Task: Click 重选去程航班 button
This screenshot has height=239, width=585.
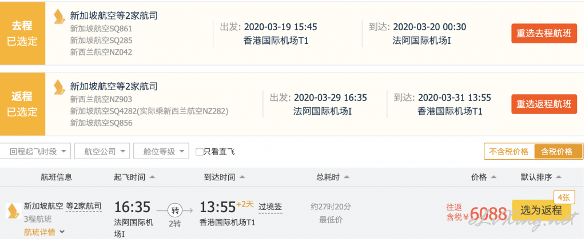Action: pos(544,34)
